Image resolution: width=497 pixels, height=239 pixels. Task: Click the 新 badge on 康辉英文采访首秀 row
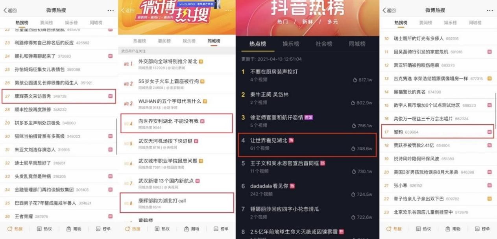[x=111, y=96]
